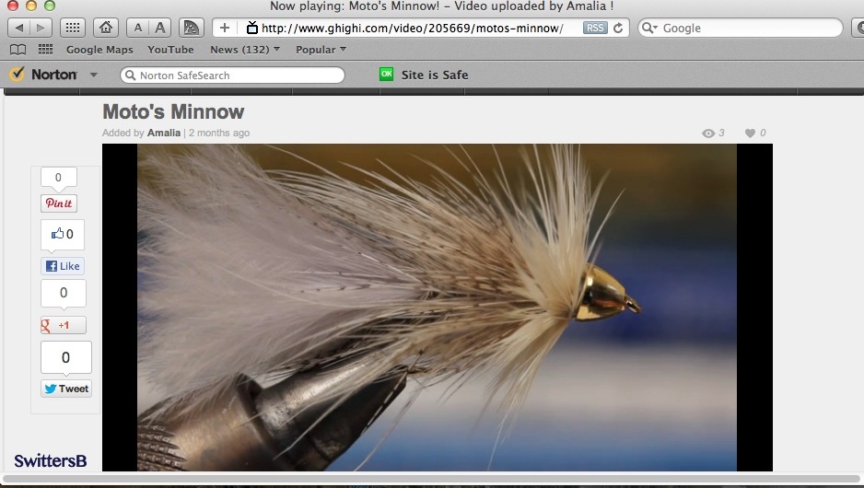Click the larger text size button

coord(160,28)
